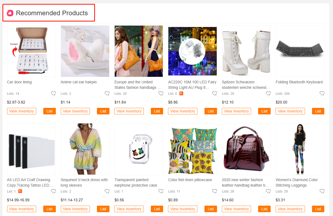This screenshot has width=333, height=216.
Task: View Inventory for Car door lining
Action: pos(22,111)
